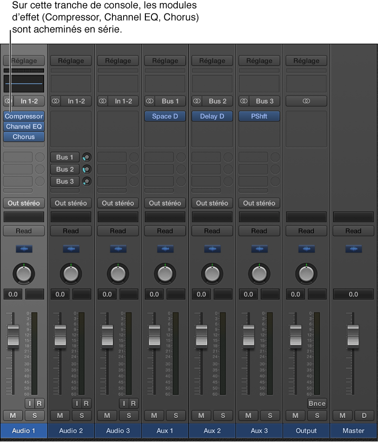Click the stereo format icon on Audio 1
This screenshot has height=442, width=378.
(x=8, y=101)
